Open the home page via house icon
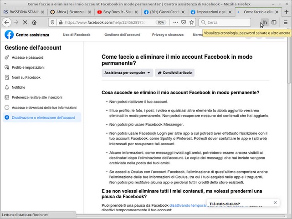This screenshot has width=292, height=219. 34,22
